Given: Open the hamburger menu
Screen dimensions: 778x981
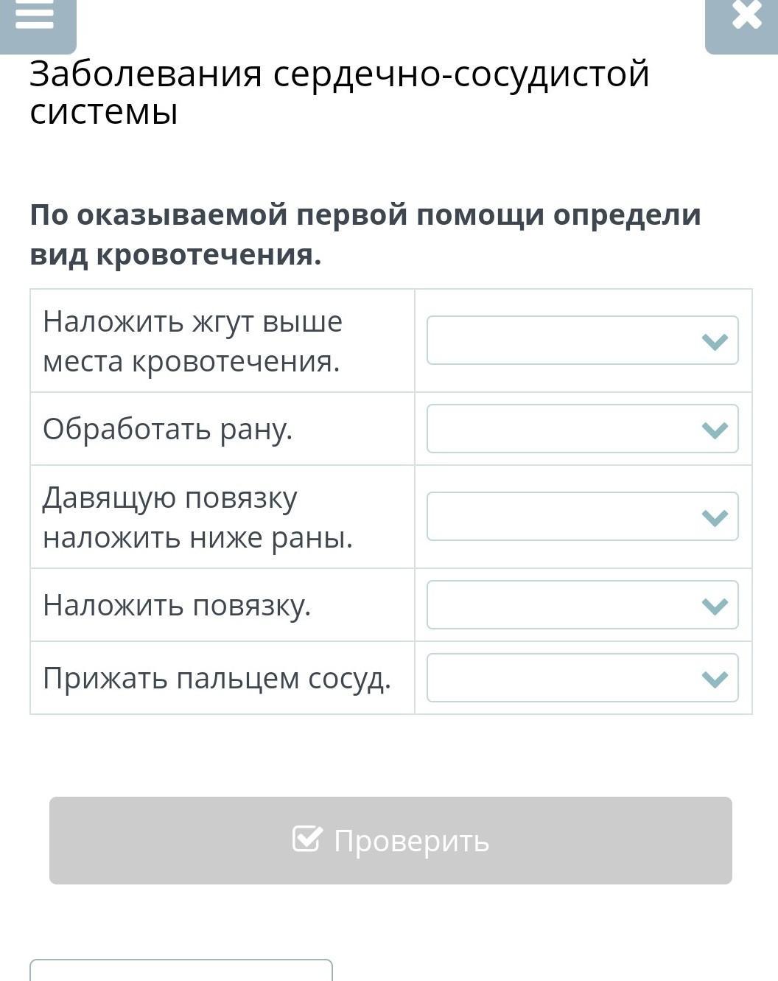Looking at the screenshot, I should point(35,16).
